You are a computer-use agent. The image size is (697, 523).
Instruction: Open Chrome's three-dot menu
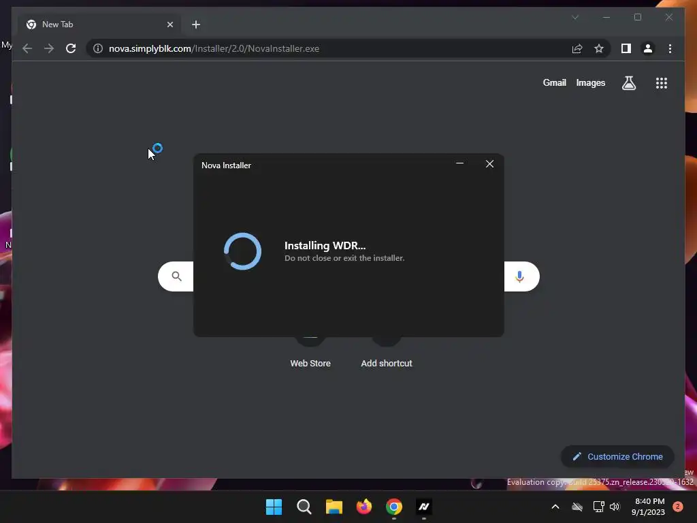point(670,48)
